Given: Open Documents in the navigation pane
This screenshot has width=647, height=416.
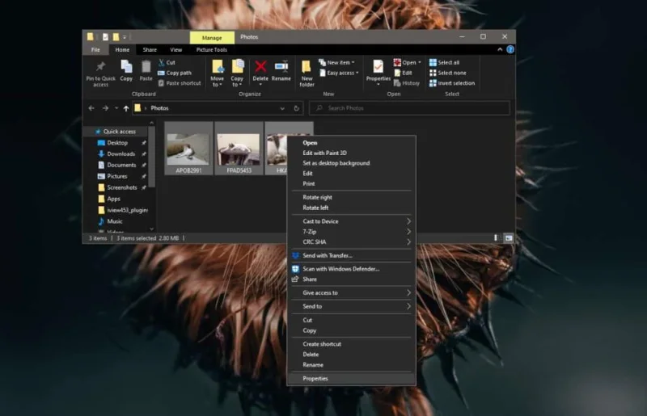Looking at the screenshot, I should click(x=121, y=165).
